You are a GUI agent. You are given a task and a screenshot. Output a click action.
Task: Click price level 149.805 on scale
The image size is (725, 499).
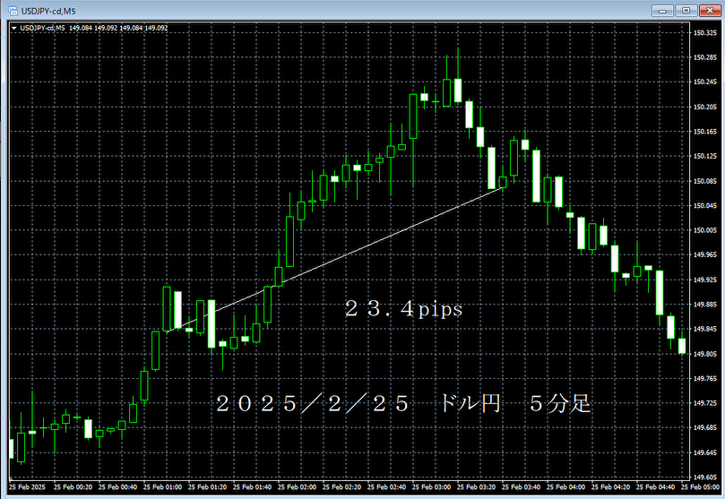(x=705, y=354)
